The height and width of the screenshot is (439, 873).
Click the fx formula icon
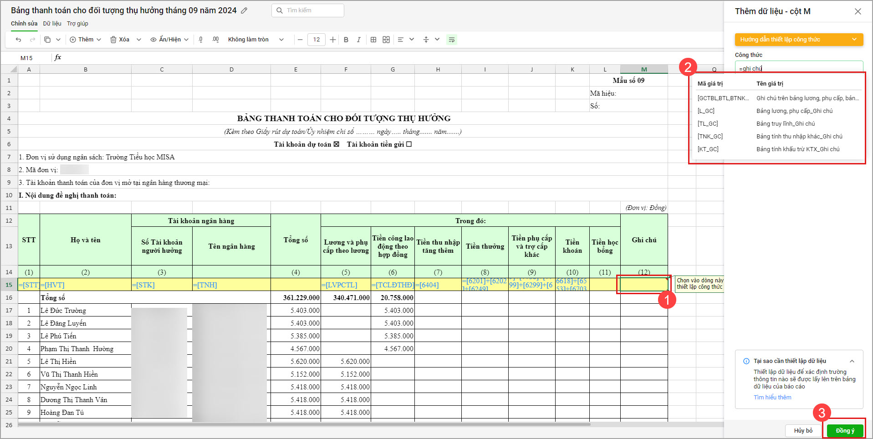click(x=58, y=57)
